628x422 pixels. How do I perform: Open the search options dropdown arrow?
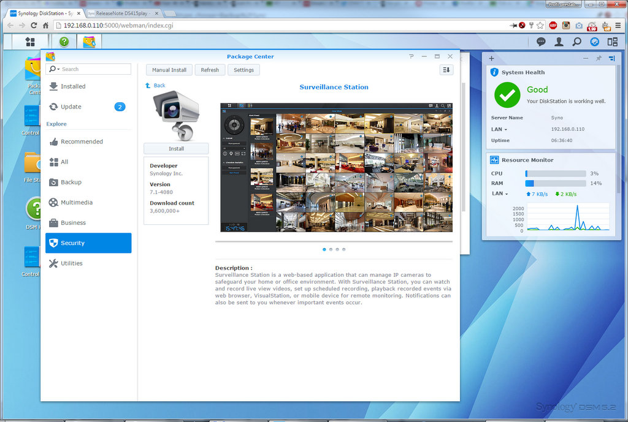58,69
